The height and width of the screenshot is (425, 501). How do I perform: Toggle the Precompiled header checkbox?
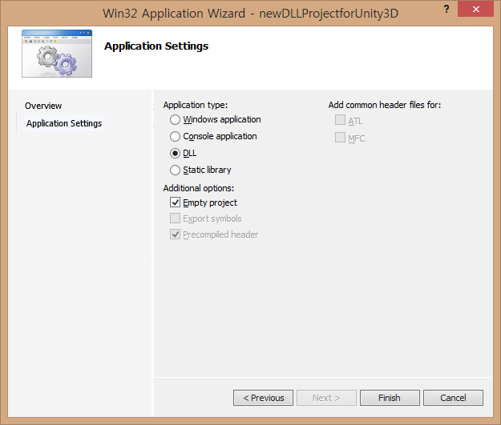(175, 235)
